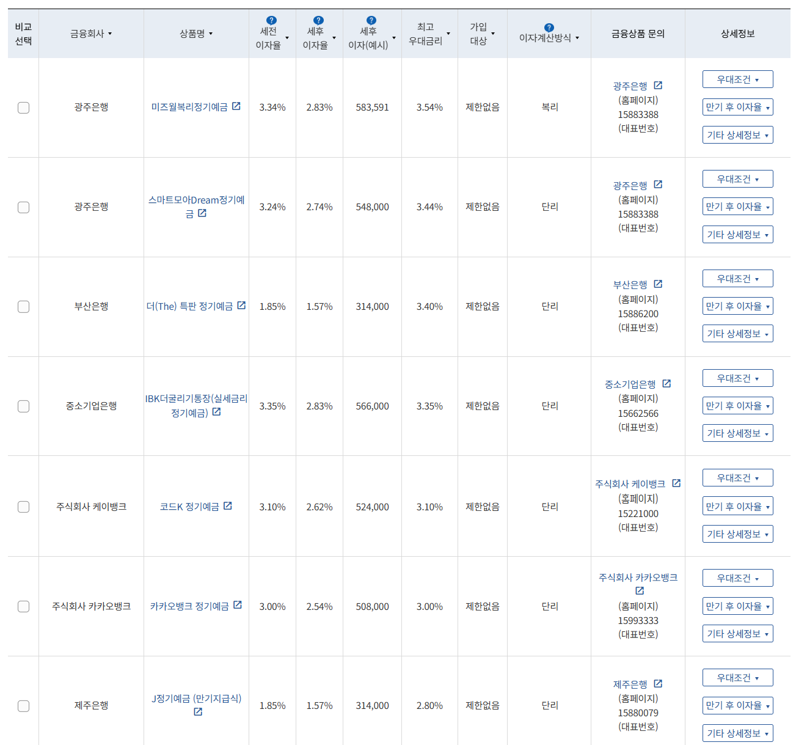Screen dimensions: 796x745
Task: Open help icon above 이자계산방식 header
Action: coord(549,28)
